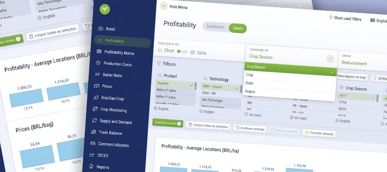The image size is (387, 172).
Task: Click the Hide Menu double-chevron icon
Action: (x=164, y=6)
